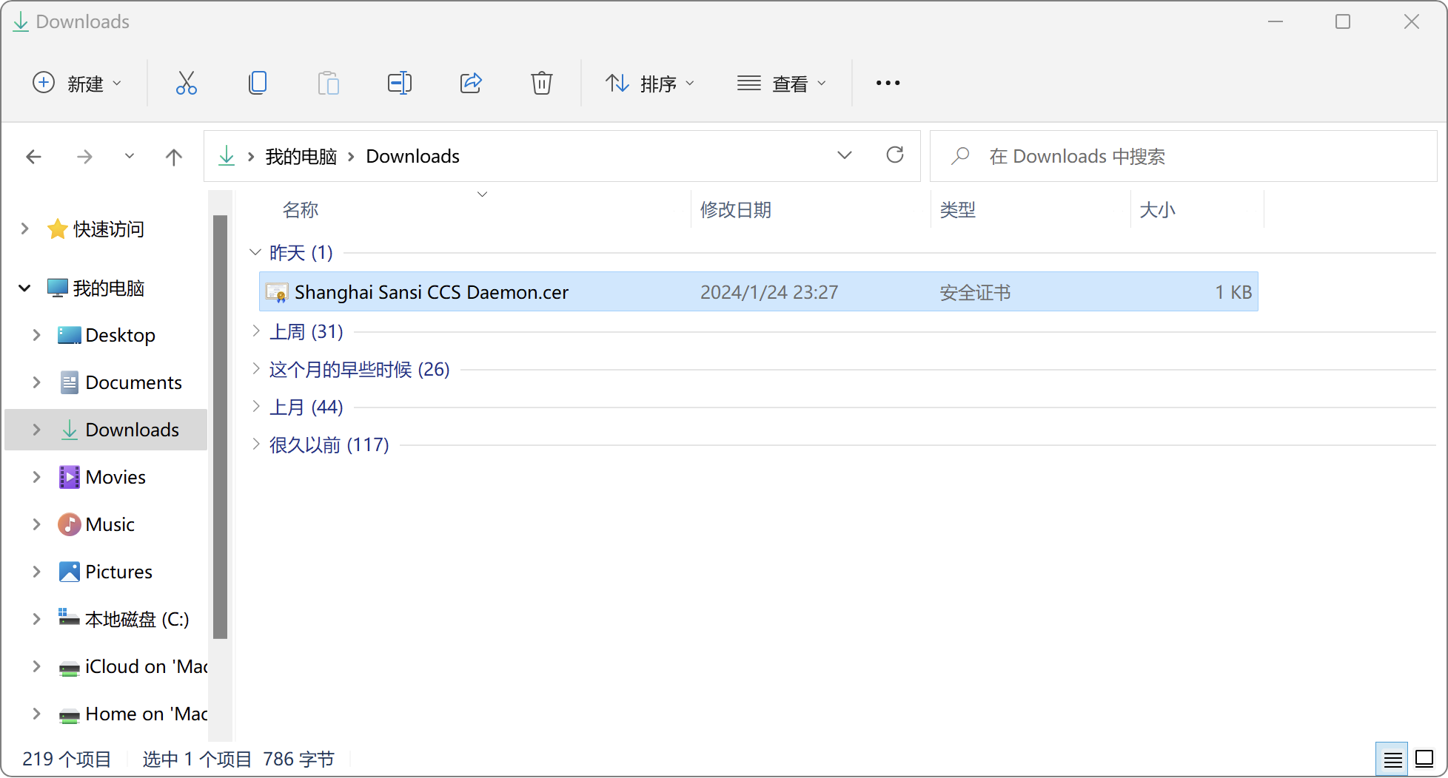Collapse 我的电脑 tree node

point(24,288)
